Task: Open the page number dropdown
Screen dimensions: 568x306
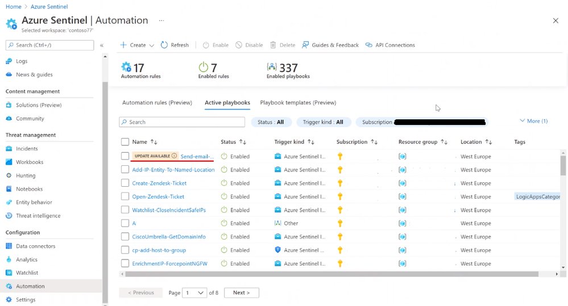Action: 194,292
